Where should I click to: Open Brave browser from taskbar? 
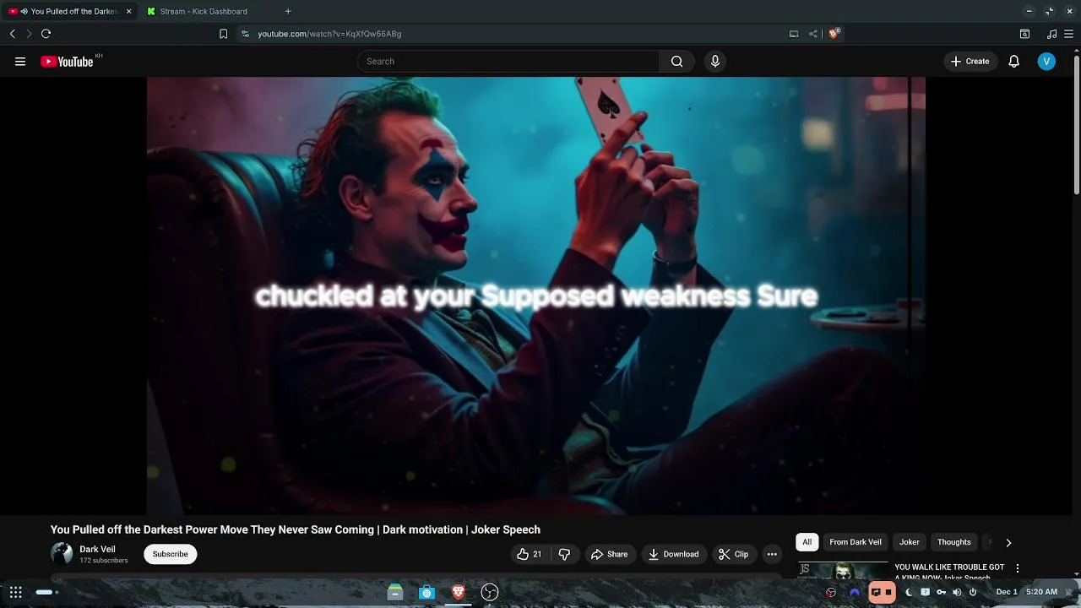[459, 592]
